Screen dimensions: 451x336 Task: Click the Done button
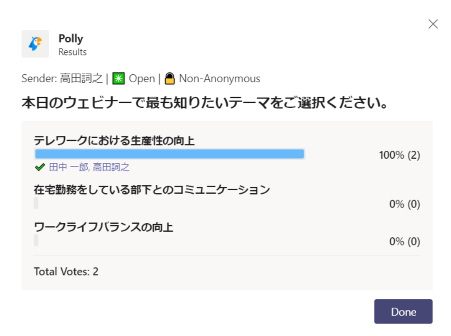click(x=403, y=311)
